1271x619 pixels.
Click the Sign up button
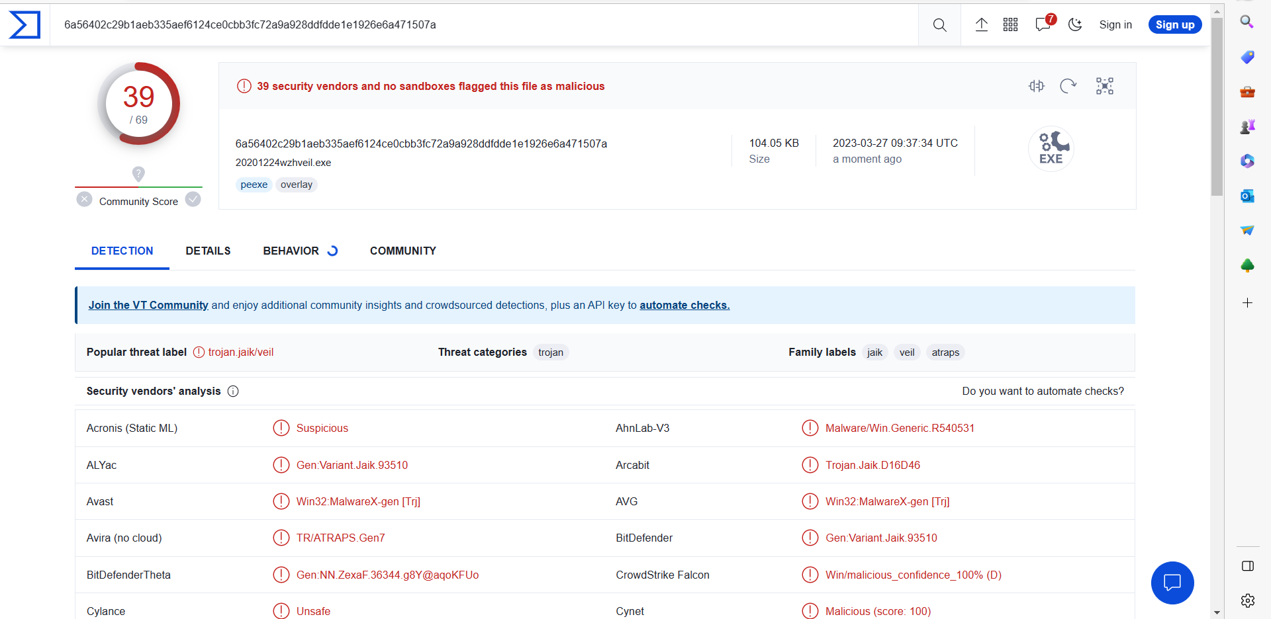click(x=1174, y=25)
